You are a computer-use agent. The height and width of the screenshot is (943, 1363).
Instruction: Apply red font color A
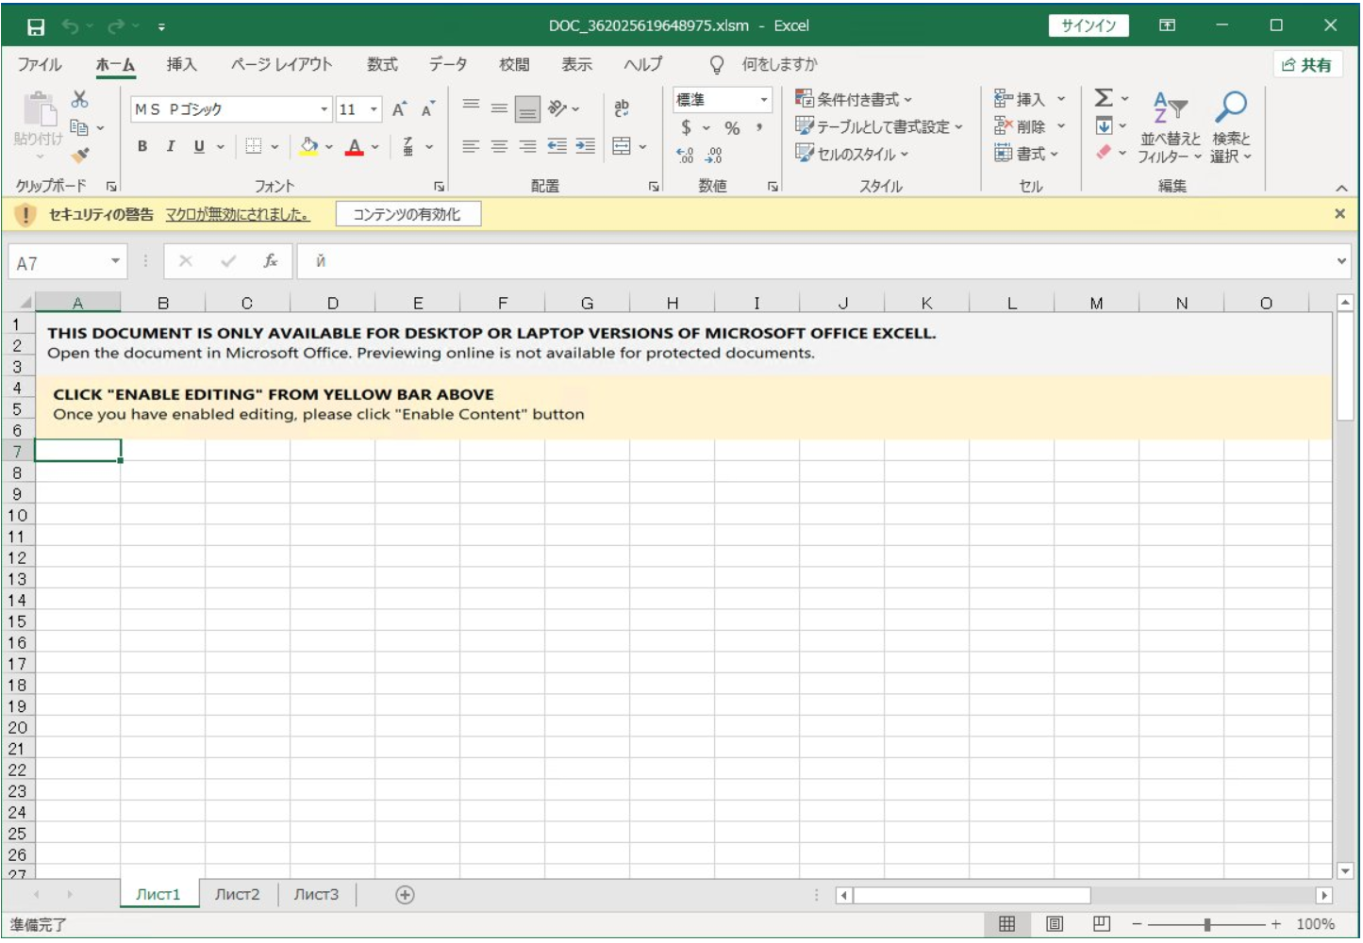pyautogui.click(x=355, y=146)
